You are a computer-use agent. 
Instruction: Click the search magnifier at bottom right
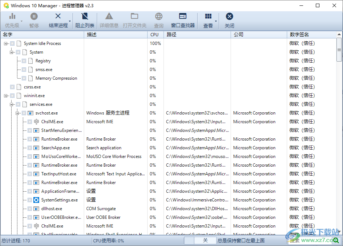[336, 241]
